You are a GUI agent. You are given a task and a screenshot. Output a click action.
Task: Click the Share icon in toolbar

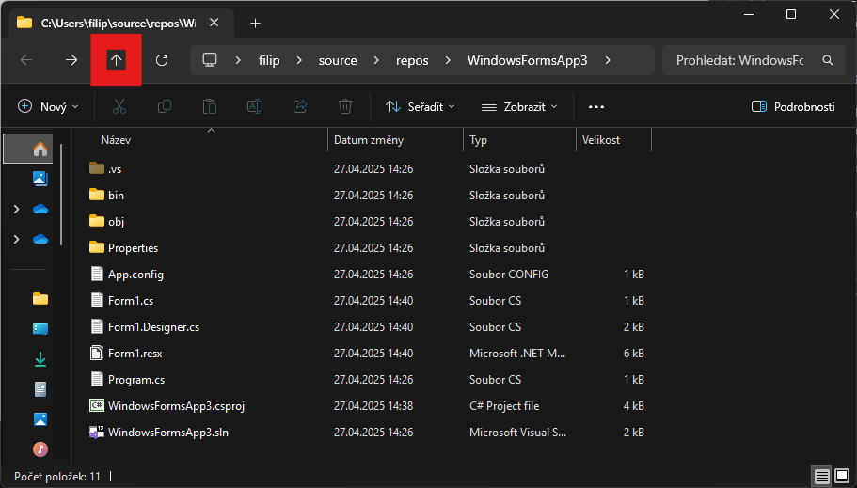coord(300,106)
